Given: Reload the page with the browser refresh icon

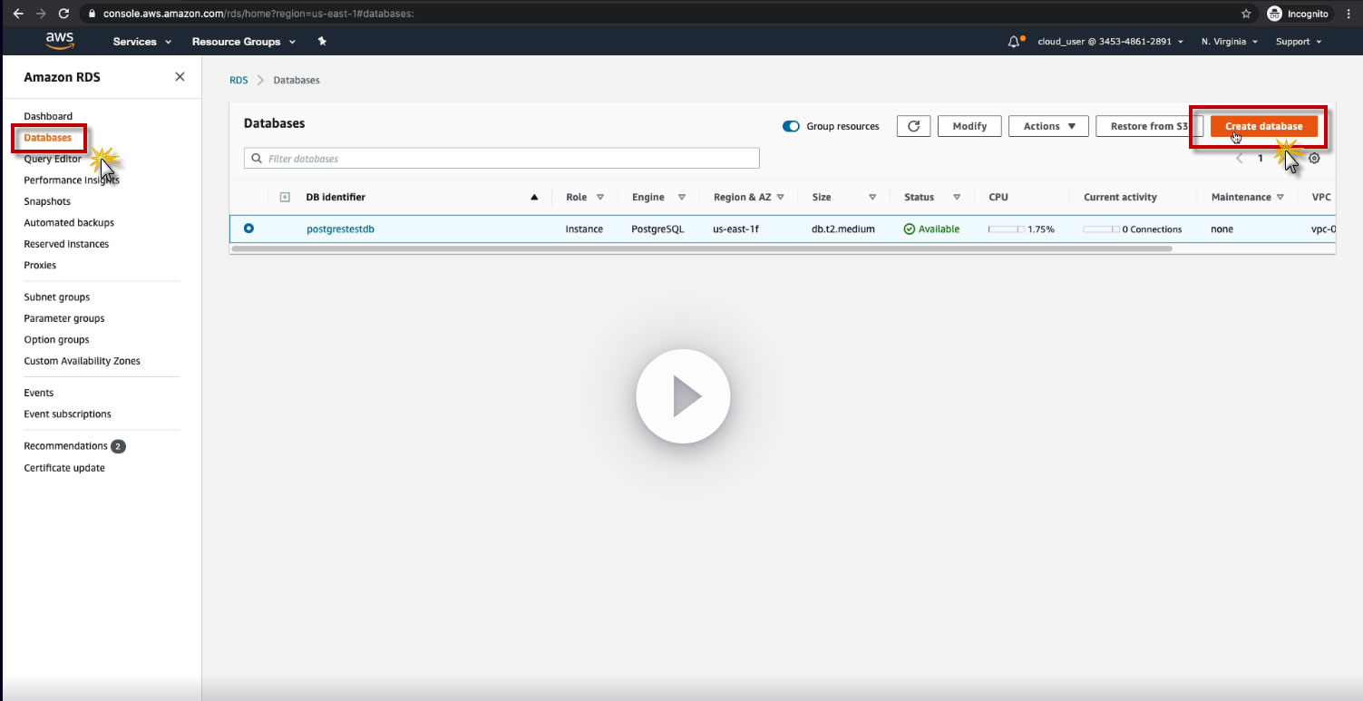Looking at the screenshot, I should [63, 14].
